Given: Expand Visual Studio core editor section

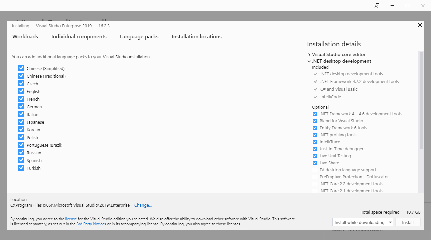Looking at the screenshot, I should 309,55.
